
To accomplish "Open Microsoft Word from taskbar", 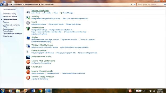I will pos(33,91).
